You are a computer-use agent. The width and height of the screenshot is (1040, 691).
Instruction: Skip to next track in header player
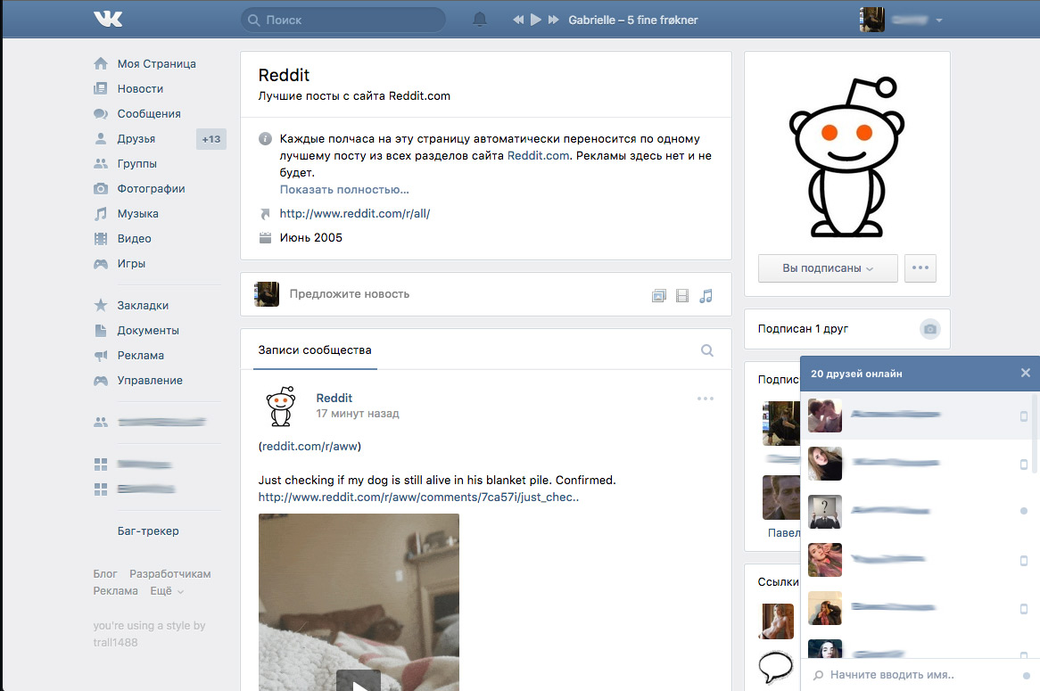pos(553,20)
